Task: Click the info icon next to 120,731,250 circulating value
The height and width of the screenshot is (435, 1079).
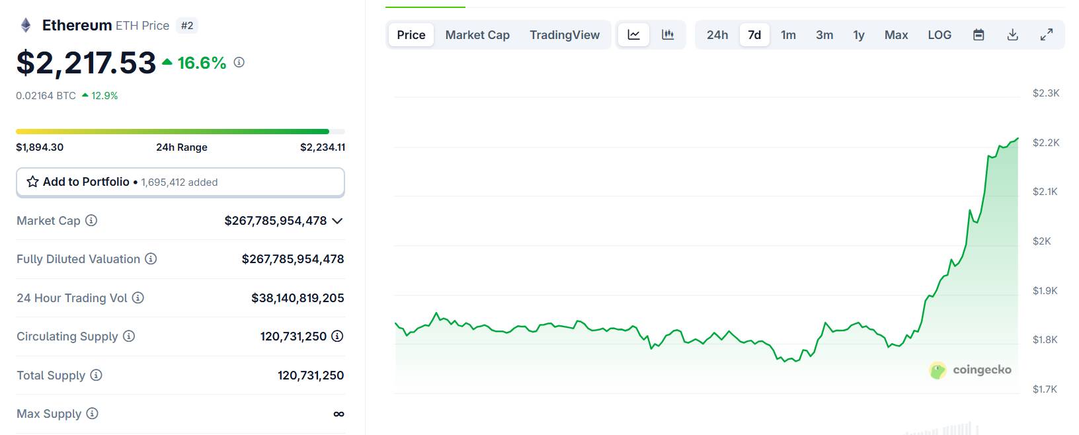Action: tap(337, 336)
